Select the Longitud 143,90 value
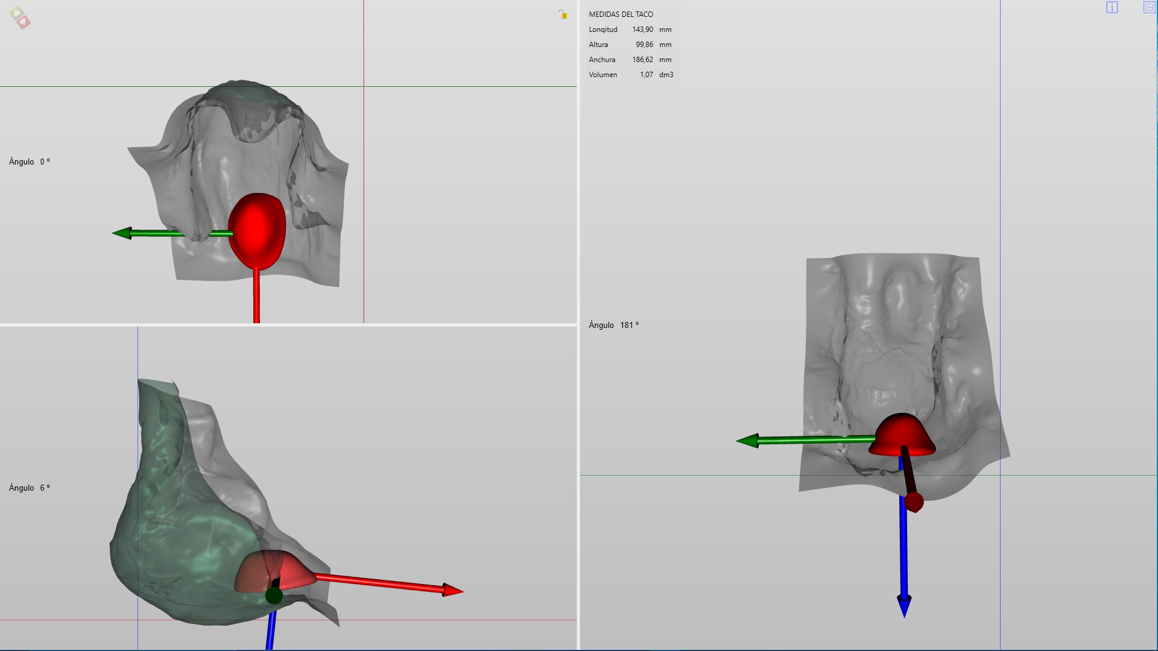This screenshot has height=651, width=1158. pyautogui.click(x=642, y=30)
